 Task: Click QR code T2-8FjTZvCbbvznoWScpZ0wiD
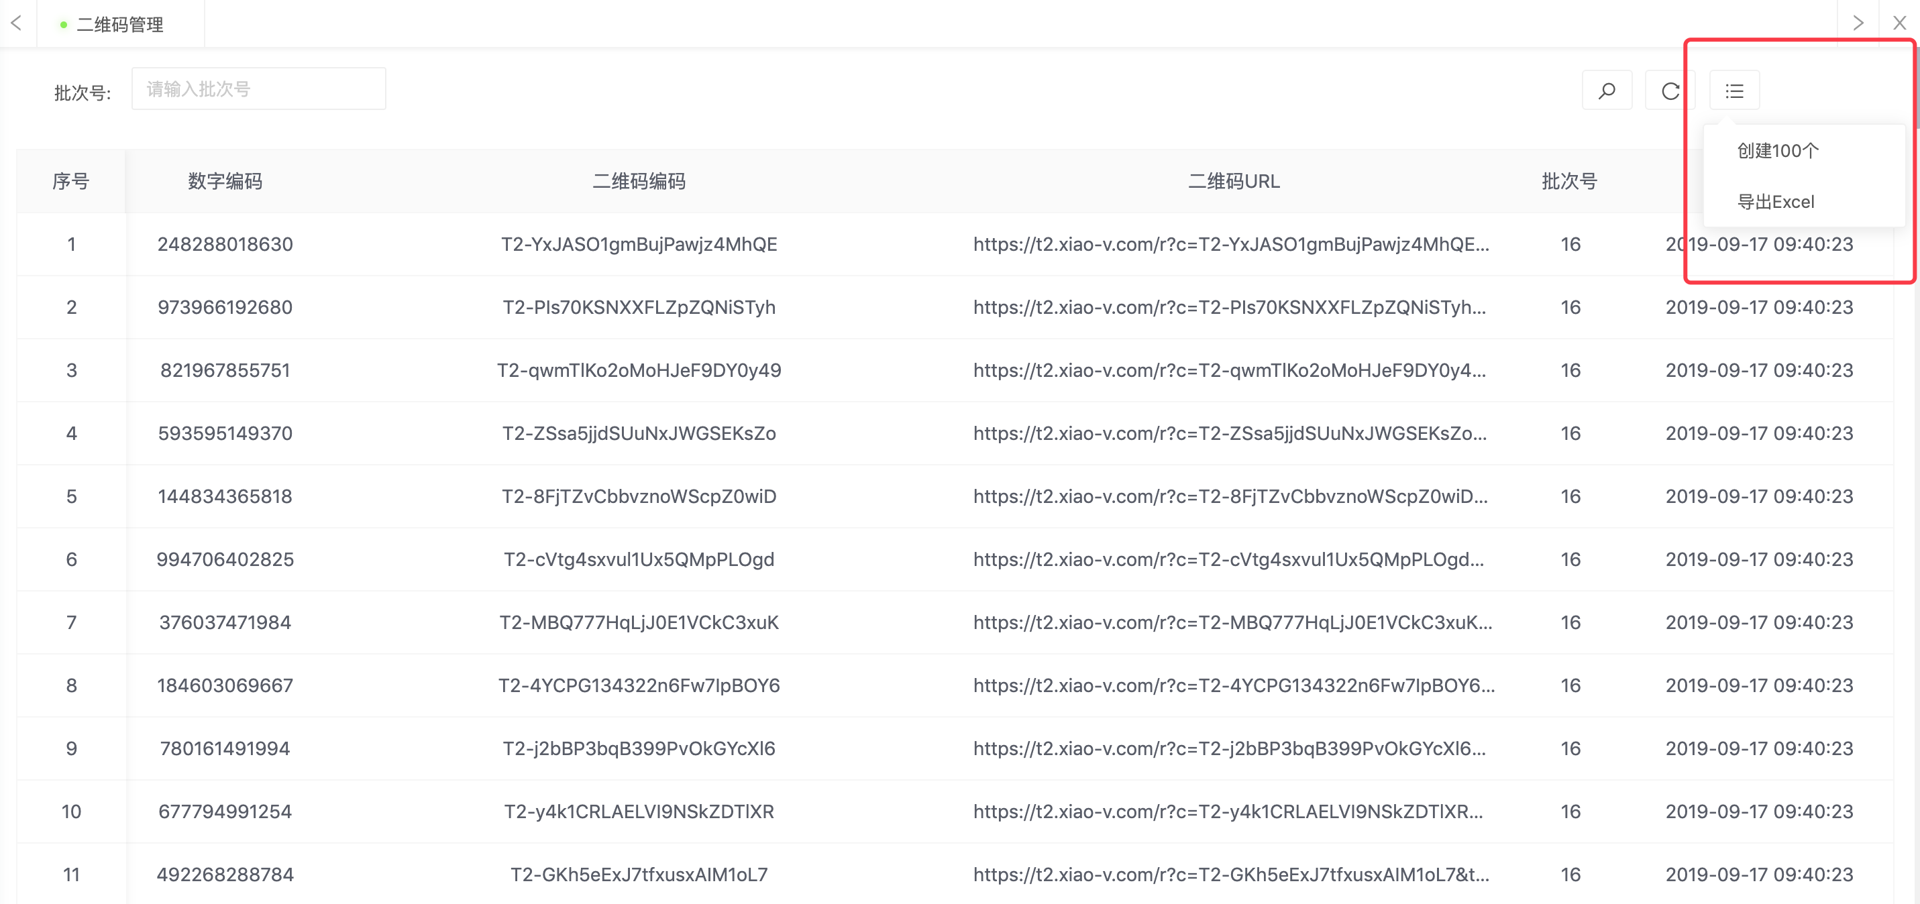[639, 496]
